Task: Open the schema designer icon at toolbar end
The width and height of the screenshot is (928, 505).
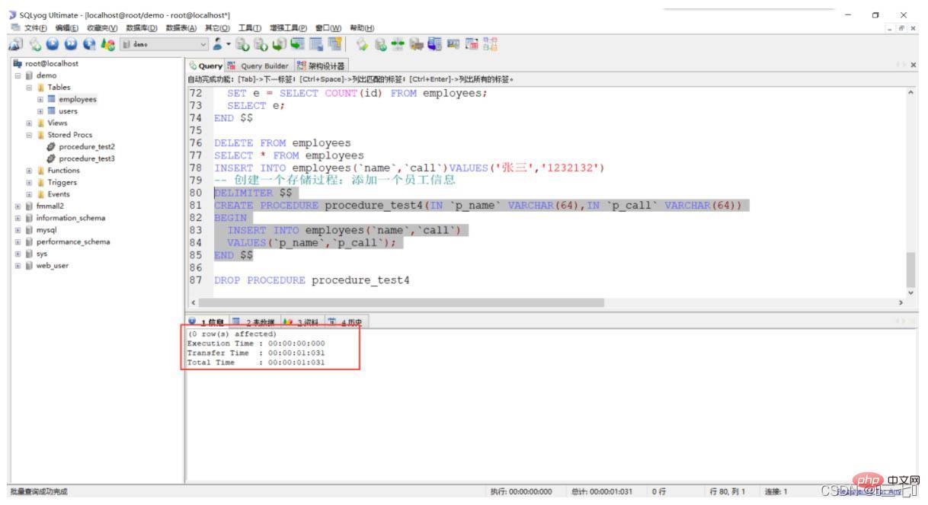Action: [491, 44]
